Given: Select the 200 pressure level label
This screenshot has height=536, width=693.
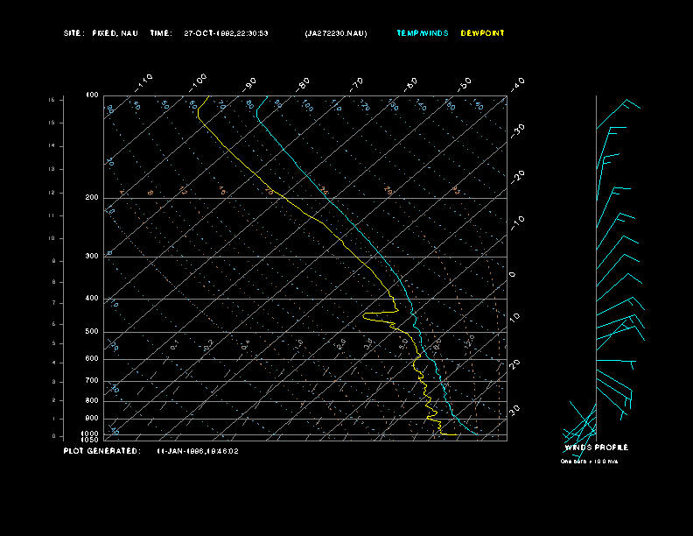Looking at the screenshot, I should point(92,198).
